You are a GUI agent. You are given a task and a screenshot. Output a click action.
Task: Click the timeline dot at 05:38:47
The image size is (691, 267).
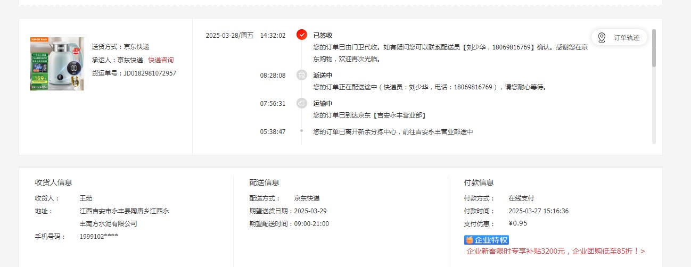click(x=301, y=130)
